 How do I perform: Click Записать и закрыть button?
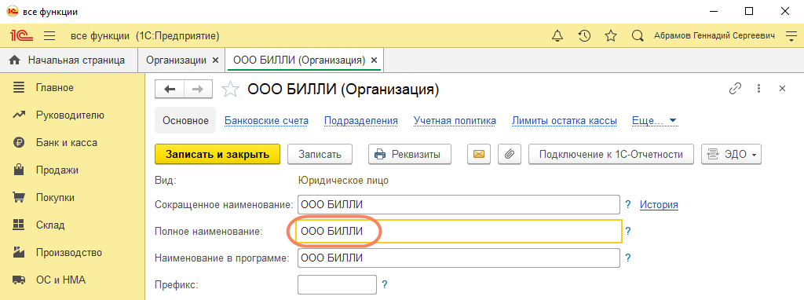217,154
